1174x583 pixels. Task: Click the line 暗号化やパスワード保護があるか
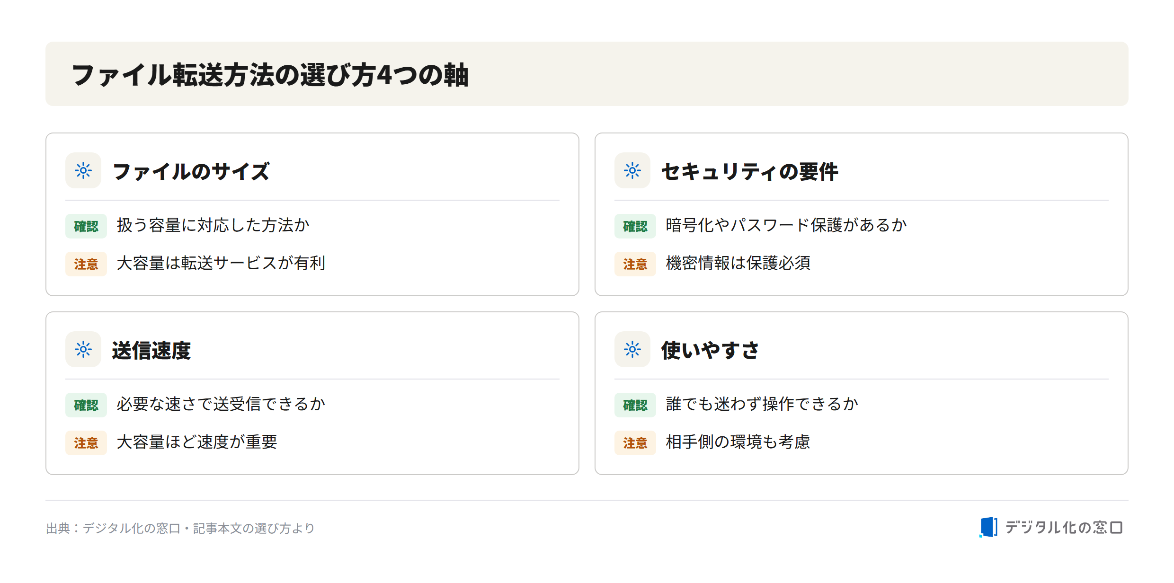pos(786,225)
